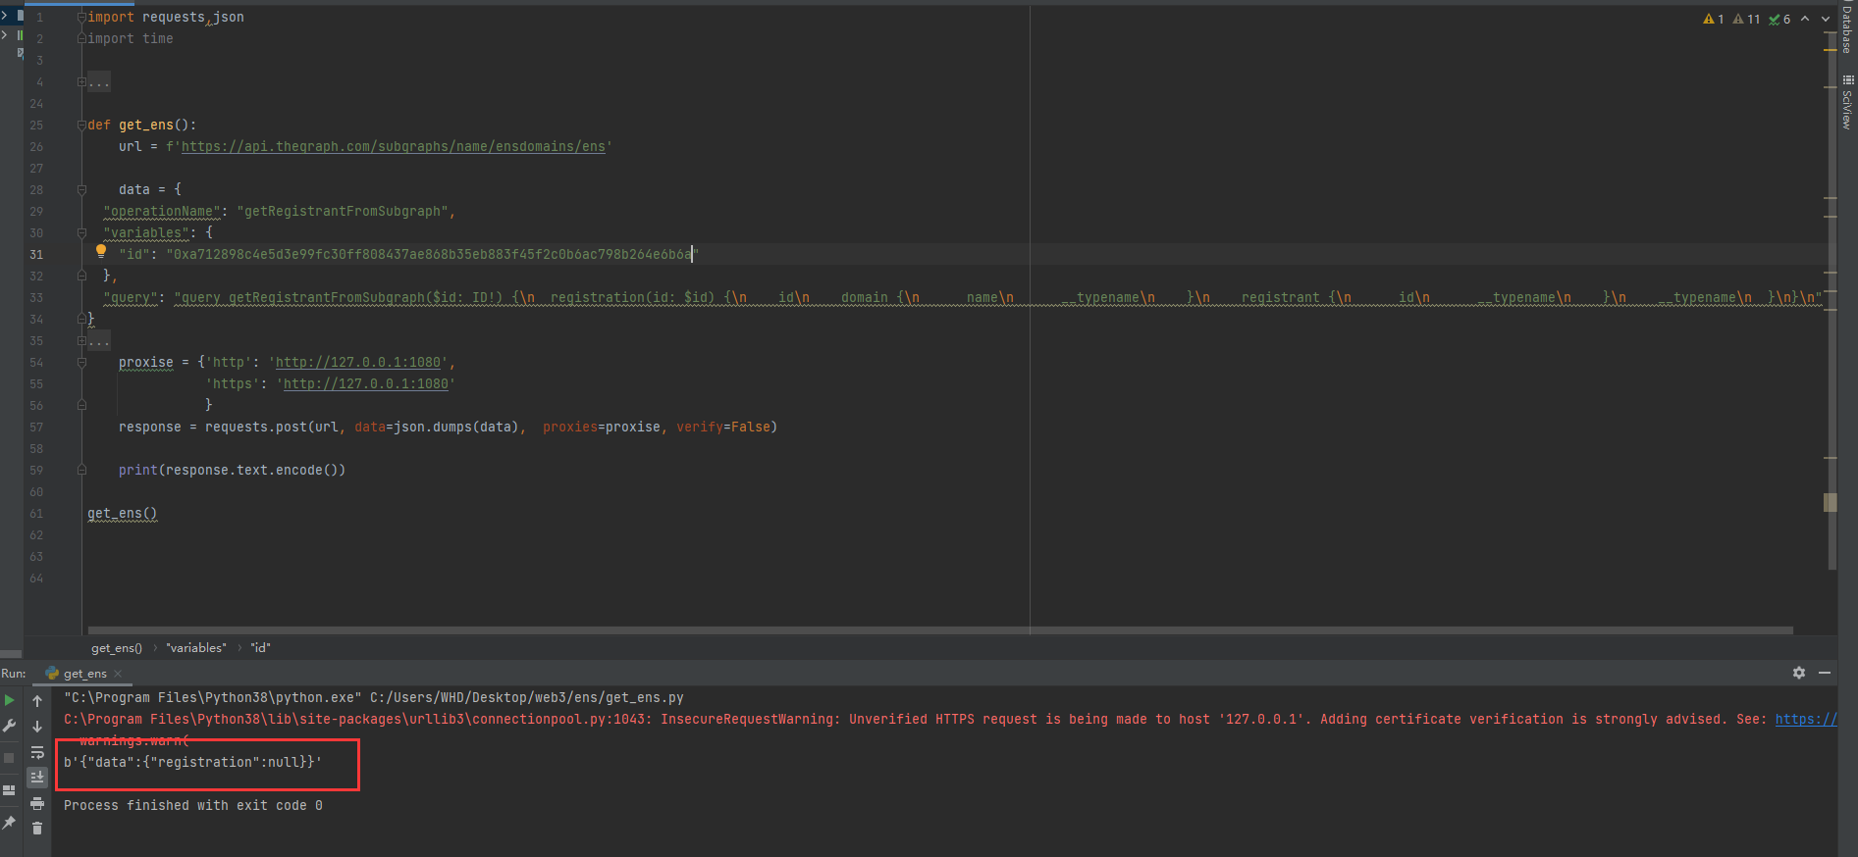Click folded ellipsis placeholder on line 4
This screenshot has width=1858, height=857.
click(99, 82)
